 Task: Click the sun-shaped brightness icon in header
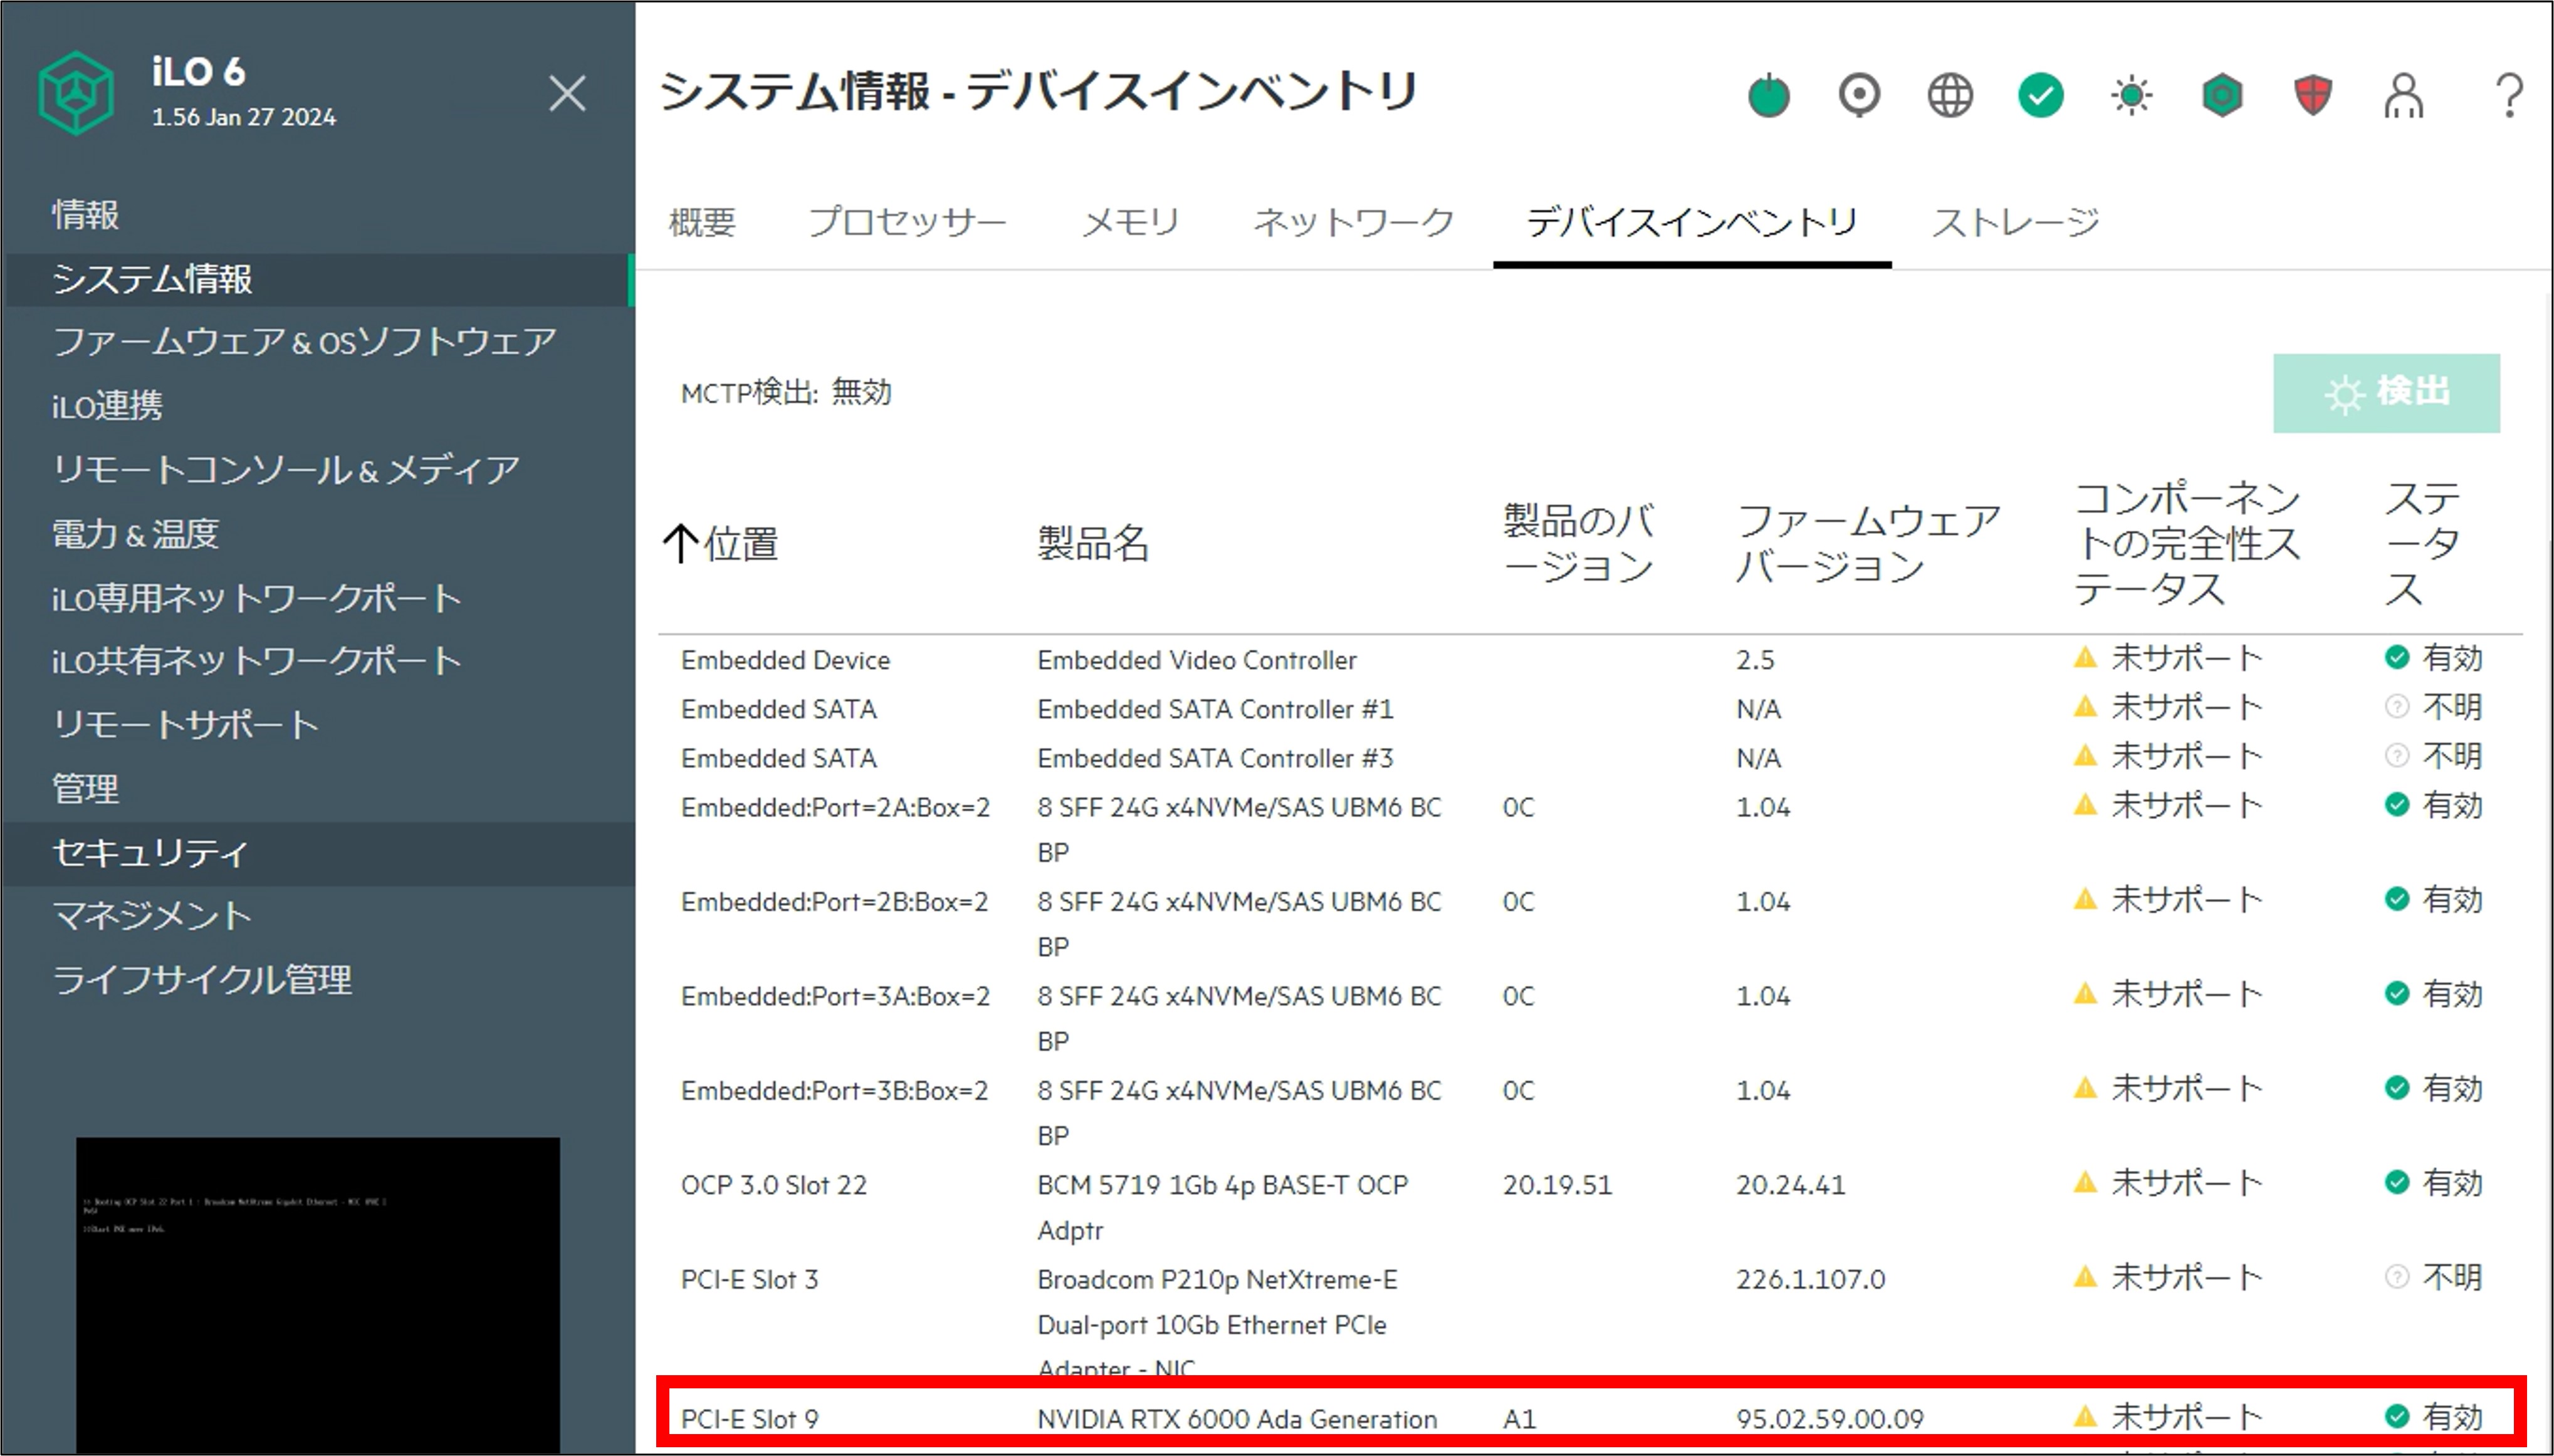pyautogui.click(x=2132, y=96)
